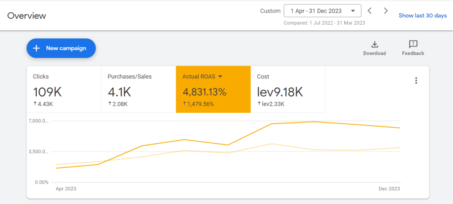The height and width of the screenshot is (204, 453).
Task: Click the solid ROAS line peak
Action: 314,122
